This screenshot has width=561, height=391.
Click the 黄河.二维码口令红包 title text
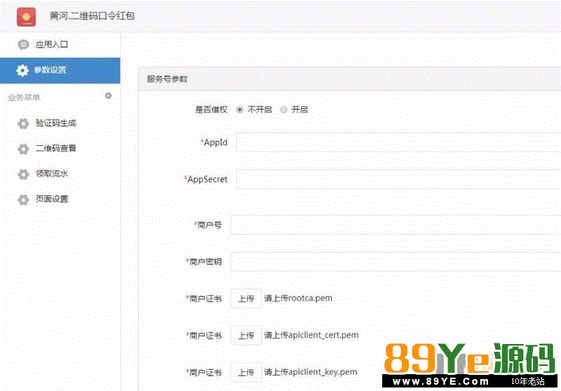(x=92, y=16)
